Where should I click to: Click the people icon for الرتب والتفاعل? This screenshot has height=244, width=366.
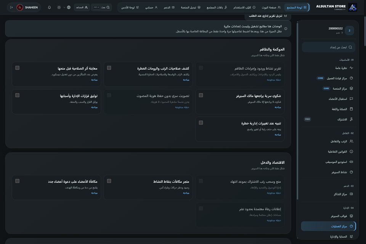(x=351, y=141)
